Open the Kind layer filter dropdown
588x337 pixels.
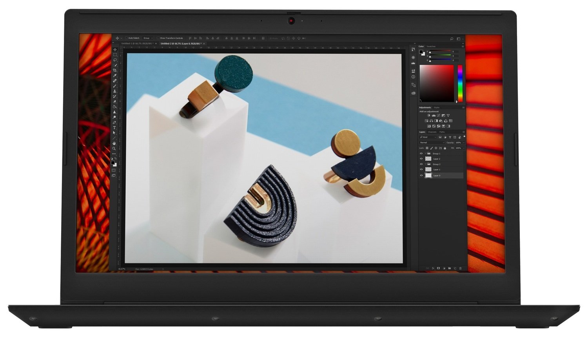pos(428,137)
